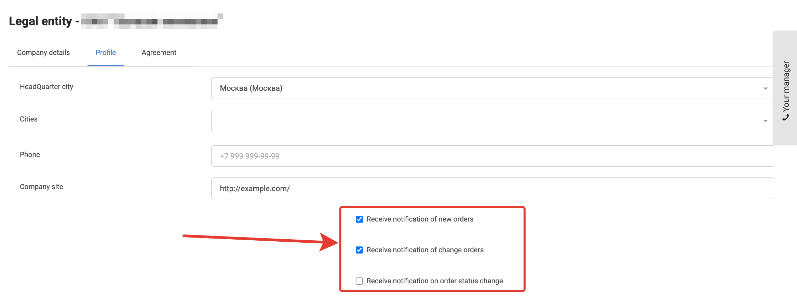The height and width of the screenshot is (299, 797).
Task: Switch to the Company details tab
Action: pos(43,53)
